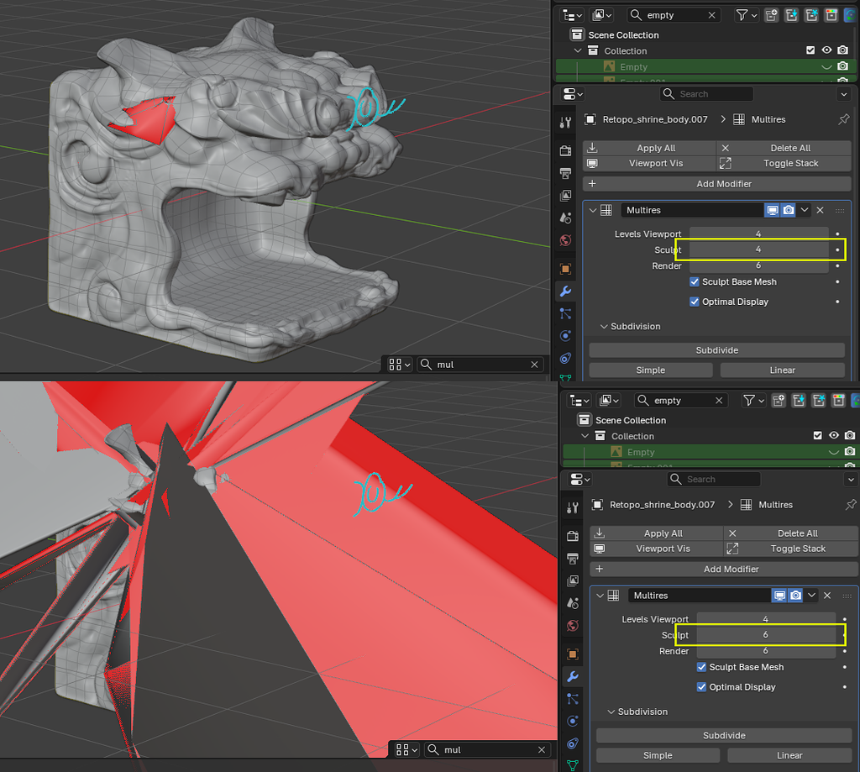Select Modifiers wrench tab in upper panel
The height and width of the screenshot is (772, 860).
[x=565, y=291]
